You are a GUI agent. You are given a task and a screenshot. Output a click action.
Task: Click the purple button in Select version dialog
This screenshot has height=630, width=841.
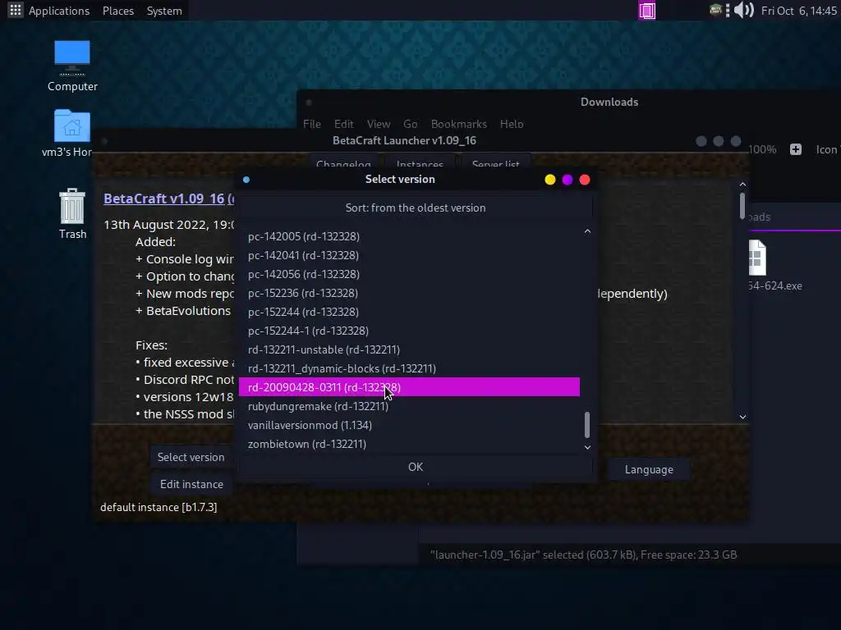[567, 180]
